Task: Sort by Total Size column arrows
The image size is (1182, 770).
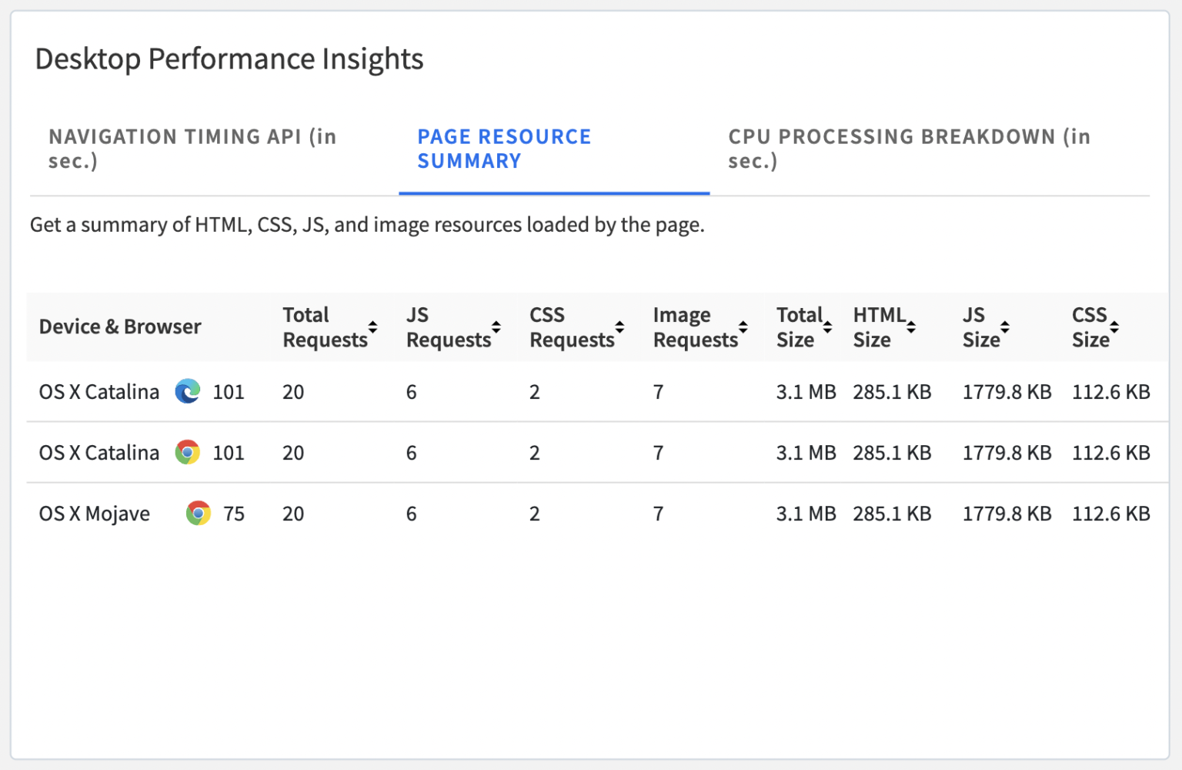Action: (828, 327)
